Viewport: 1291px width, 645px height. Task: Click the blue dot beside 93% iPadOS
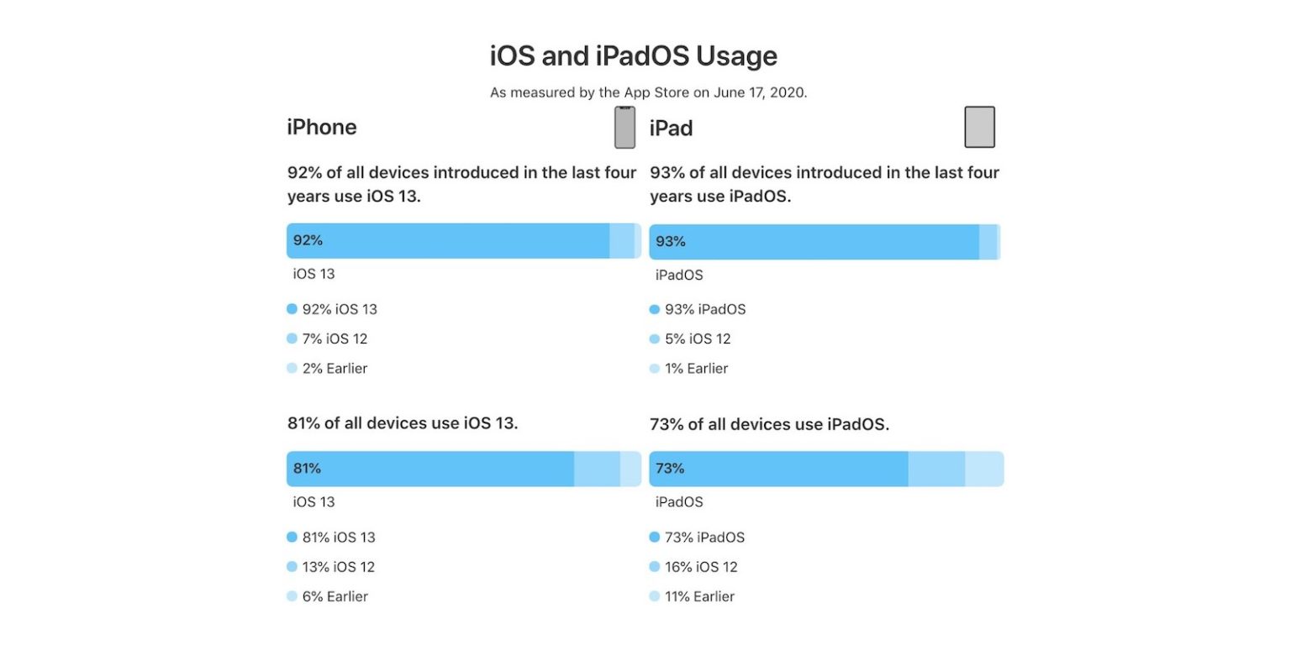(x=655, y=309)
